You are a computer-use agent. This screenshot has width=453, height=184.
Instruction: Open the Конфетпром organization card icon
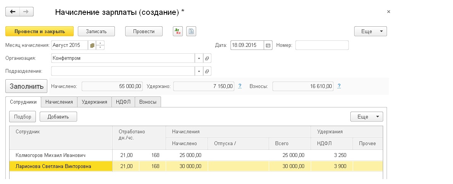tap(207, 58)
